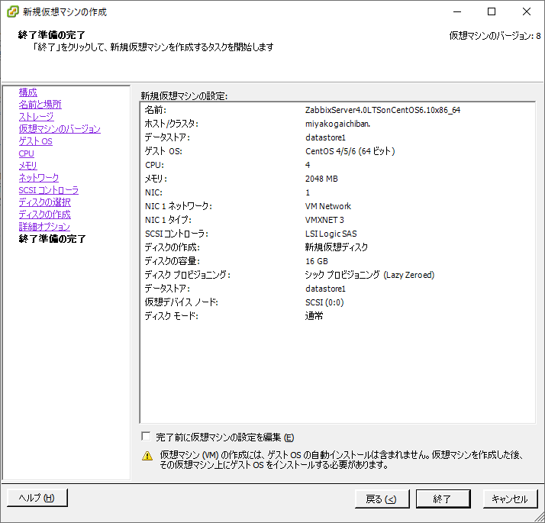Go to the 詳細オプション step
This screenshot has width=545, height=523.
[44, 227]
